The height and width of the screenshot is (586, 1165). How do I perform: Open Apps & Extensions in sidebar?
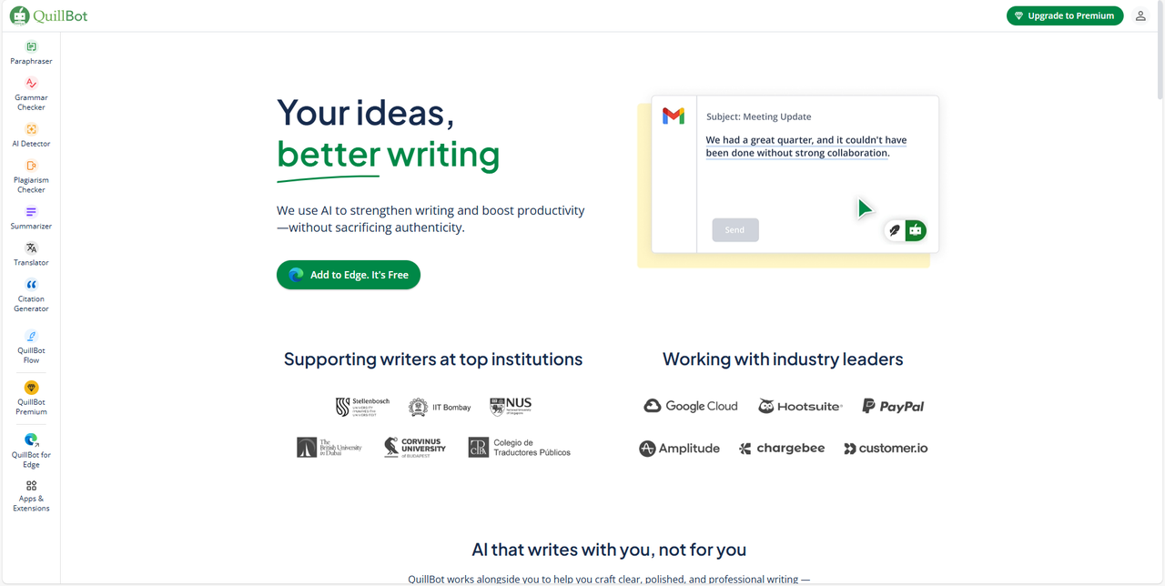pos(31,496)
